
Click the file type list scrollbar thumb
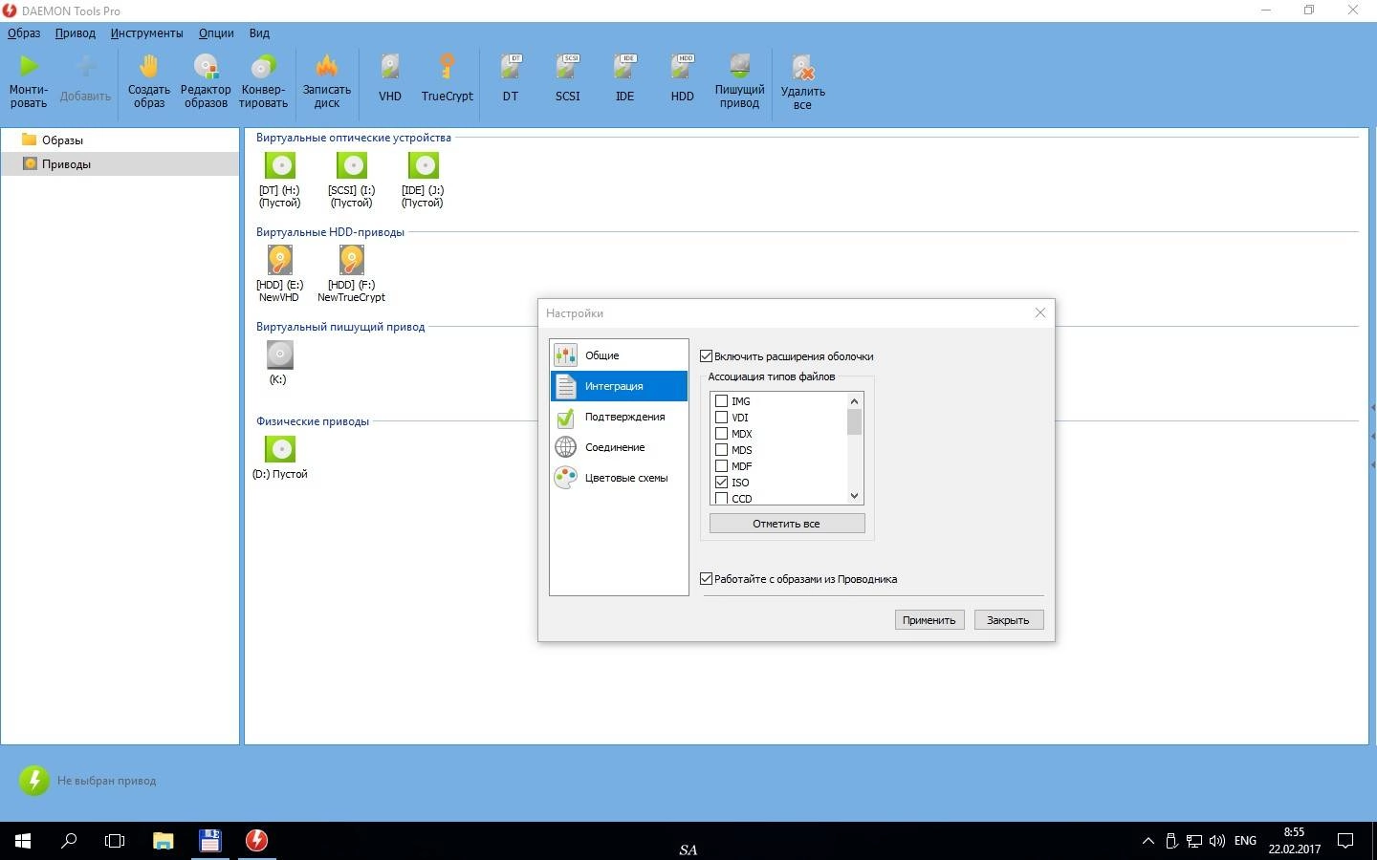[855, 421]
